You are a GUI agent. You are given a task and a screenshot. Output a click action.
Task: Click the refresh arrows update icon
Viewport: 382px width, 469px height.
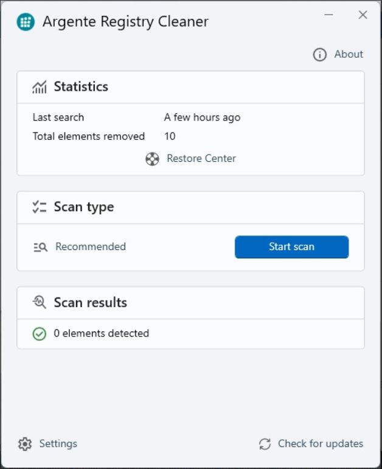coord(265,444)
